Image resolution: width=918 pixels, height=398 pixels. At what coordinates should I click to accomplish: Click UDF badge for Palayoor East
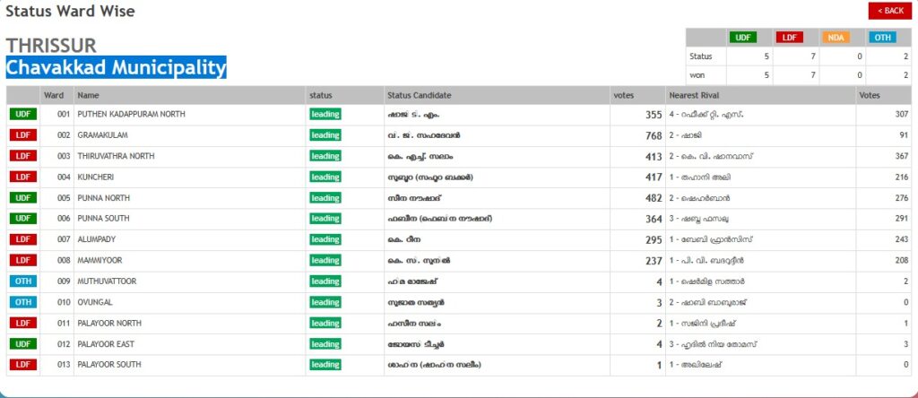click(x=23, y=344)
